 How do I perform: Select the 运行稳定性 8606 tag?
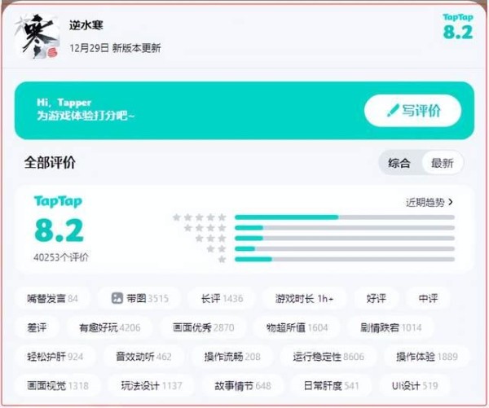tap(328, 357)
